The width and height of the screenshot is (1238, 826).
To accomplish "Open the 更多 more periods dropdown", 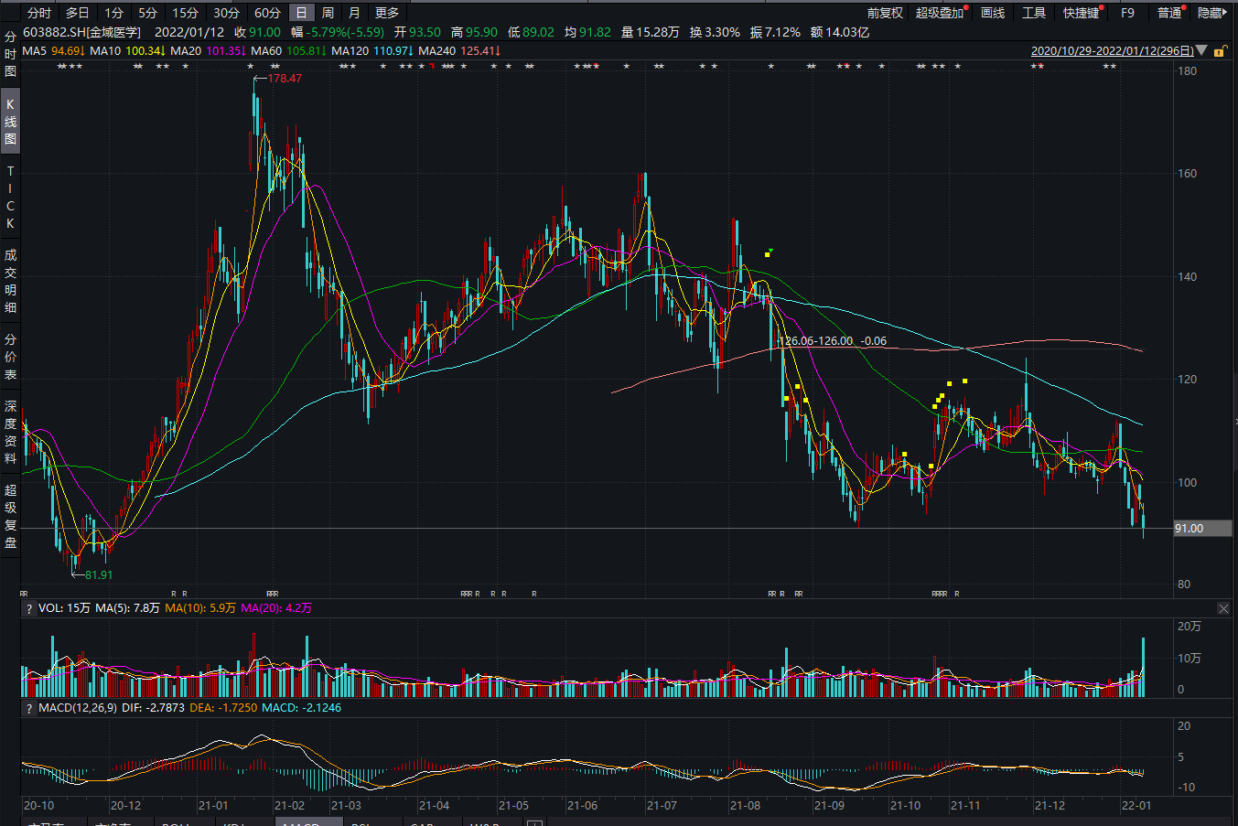I will coord(387,13).
